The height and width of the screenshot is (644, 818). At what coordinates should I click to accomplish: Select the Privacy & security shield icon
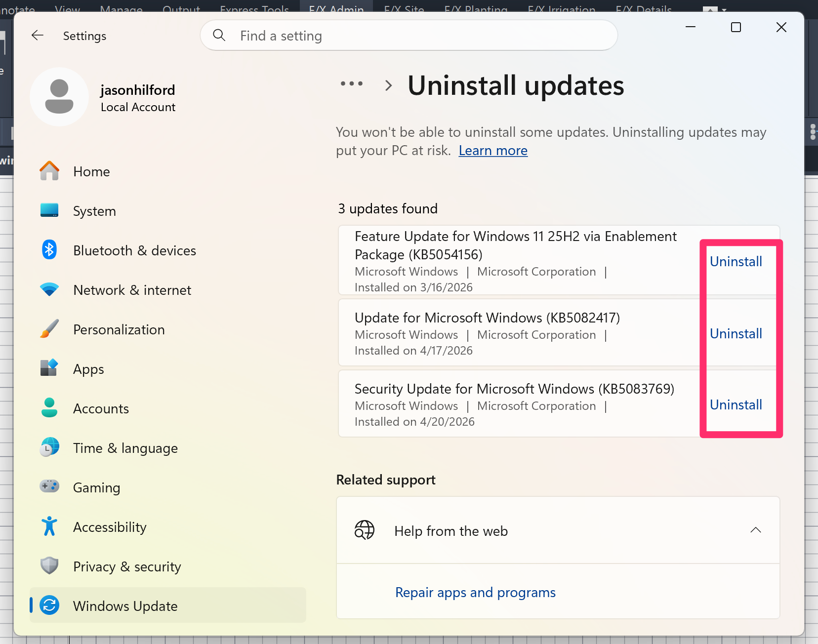[49, 566]
